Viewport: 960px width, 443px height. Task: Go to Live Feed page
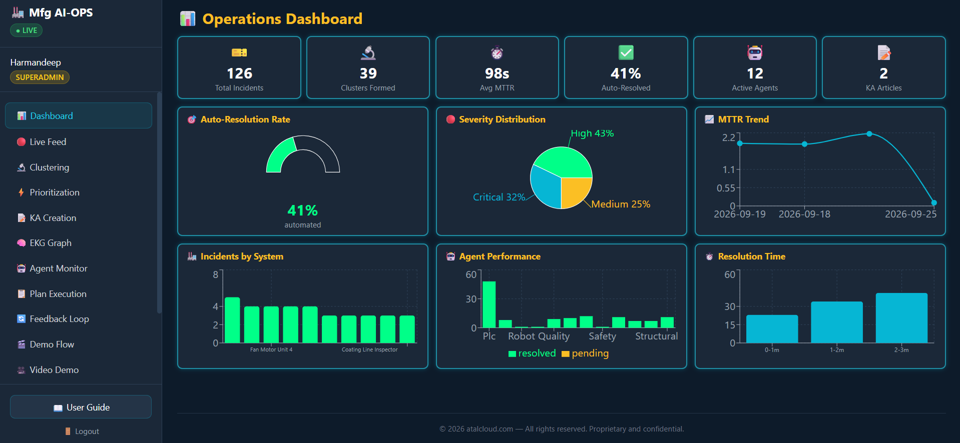(79, 141)
